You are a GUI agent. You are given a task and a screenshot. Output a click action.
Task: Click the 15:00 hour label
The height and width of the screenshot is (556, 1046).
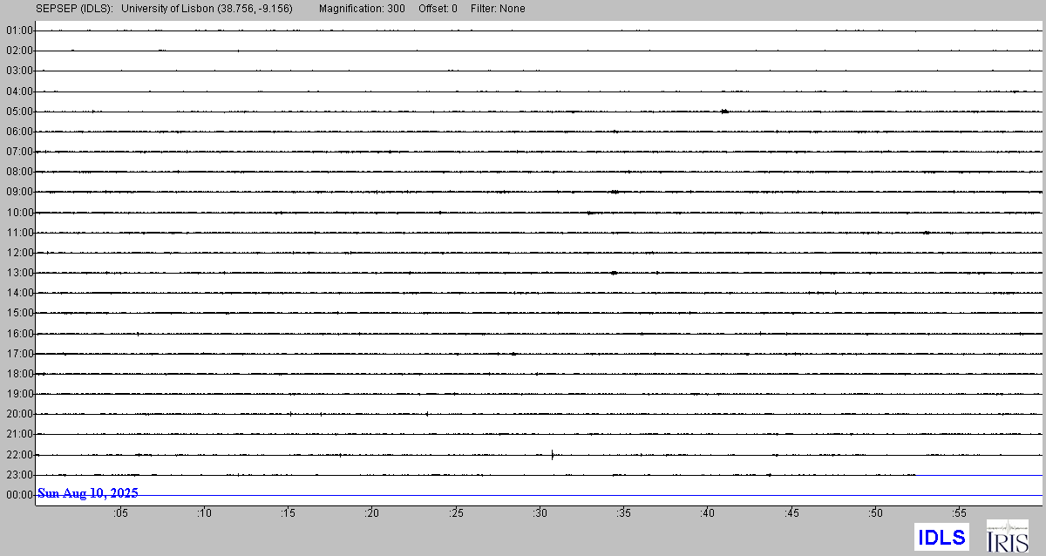coord(19,313)
